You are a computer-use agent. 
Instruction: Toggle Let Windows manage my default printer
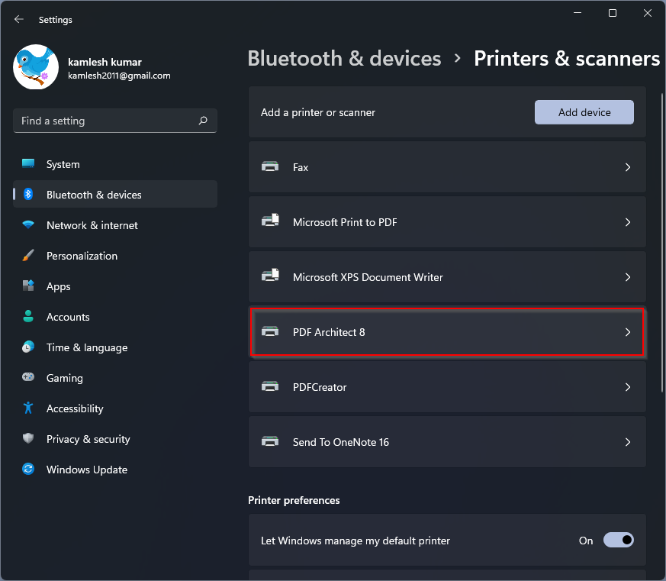619,541
